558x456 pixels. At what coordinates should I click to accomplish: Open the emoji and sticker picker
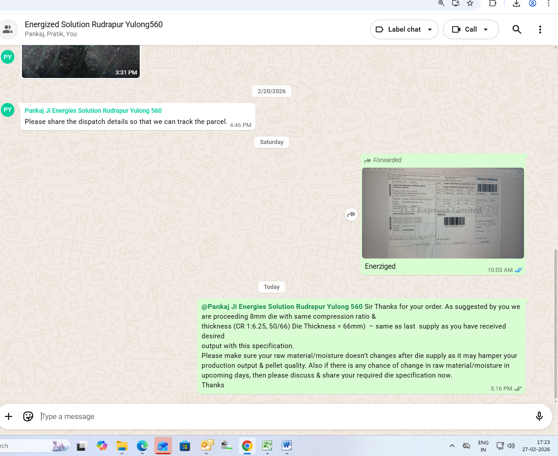(x=28, y=416)
